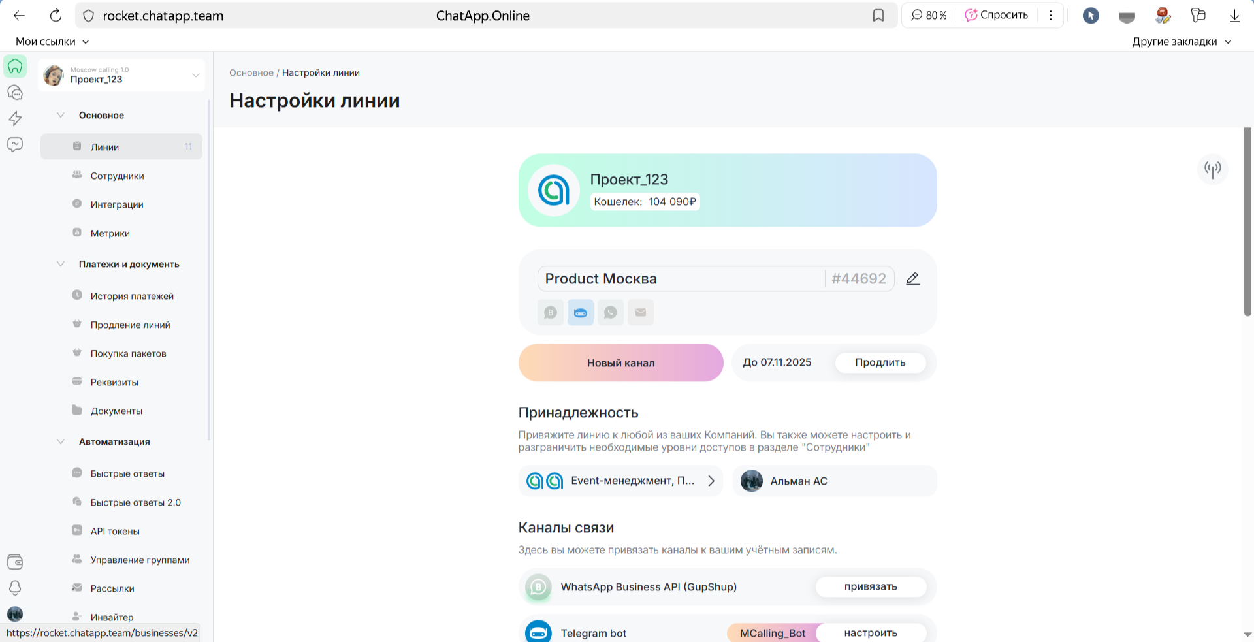The height and width of the screenshot is (642, 1254).
Task: Click the Product Москва line name field
Action: [679, 279]
